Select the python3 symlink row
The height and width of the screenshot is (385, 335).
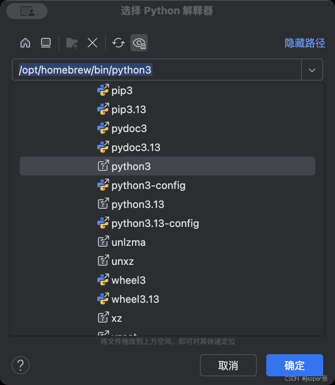tap(167, 166)
